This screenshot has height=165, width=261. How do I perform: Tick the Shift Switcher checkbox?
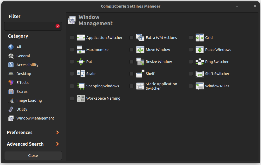[191, 74]
